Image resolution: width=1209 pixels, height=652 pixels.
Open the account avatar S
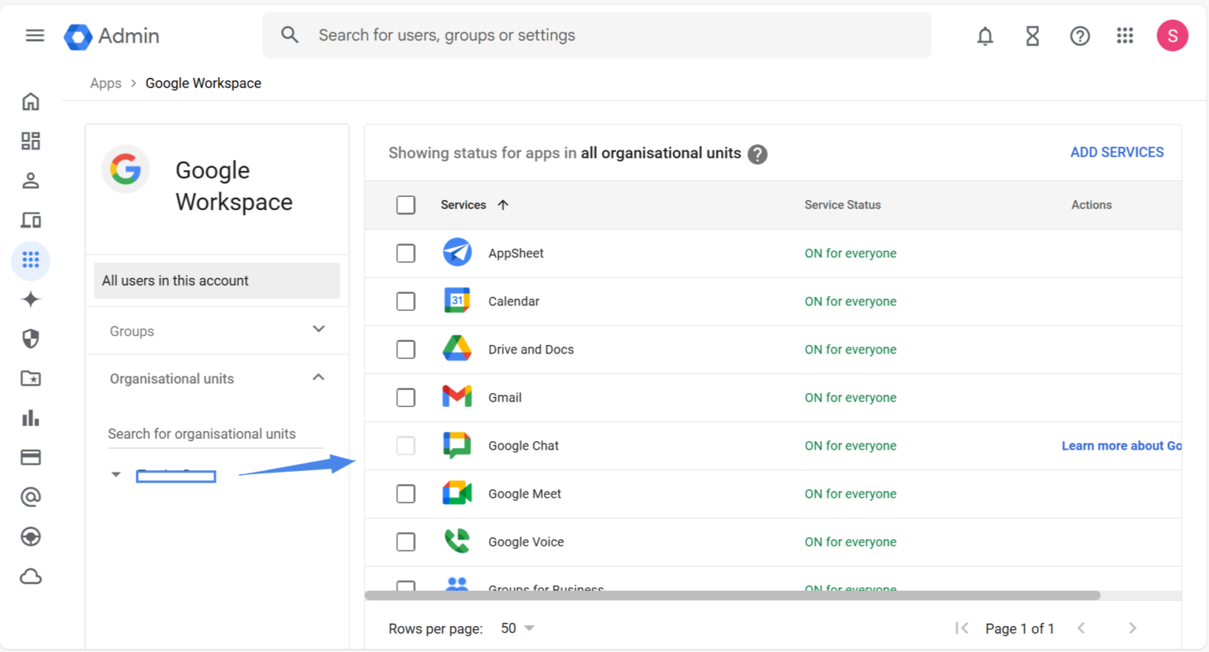[x=1172, y=35]
